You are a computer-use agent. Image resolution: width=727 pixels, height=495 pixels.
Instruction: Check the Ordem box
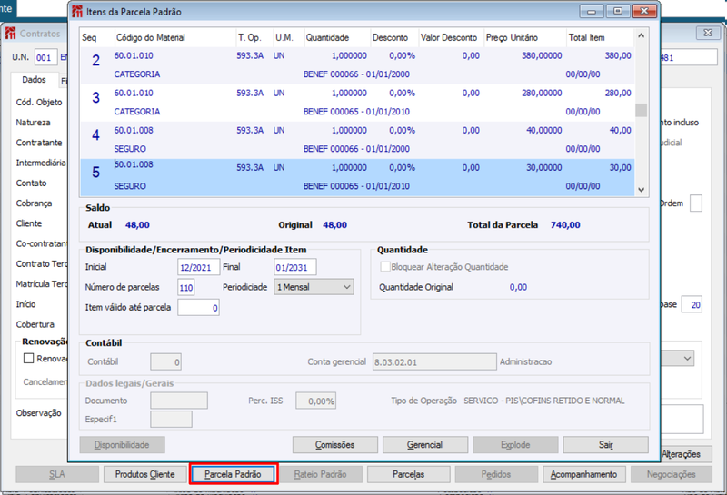click(695, 203)
